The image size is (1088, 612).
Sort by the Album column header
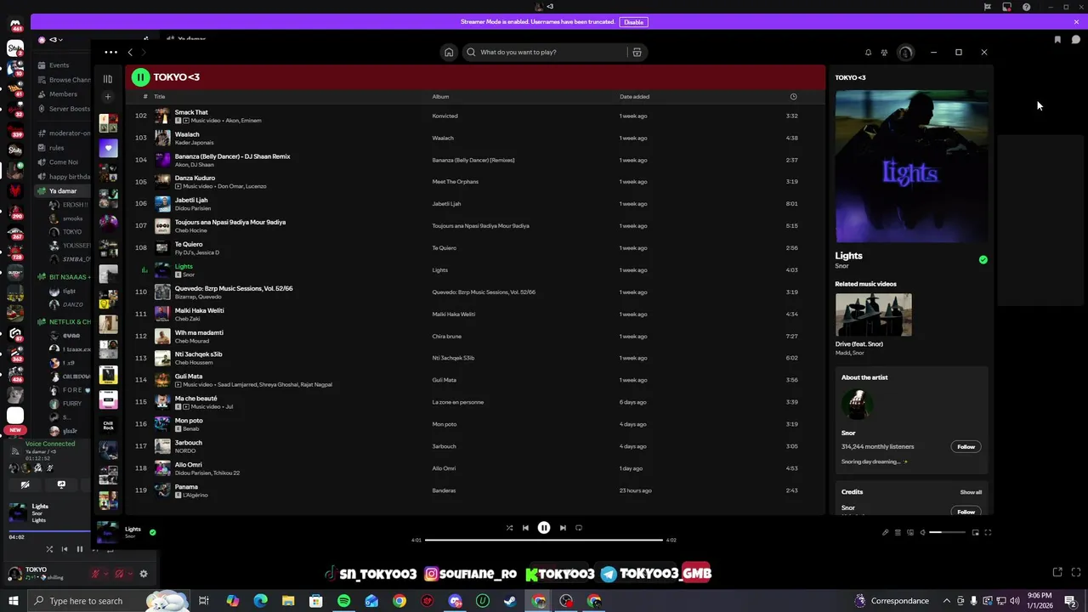pyautogui.click(x=440, y=97)
